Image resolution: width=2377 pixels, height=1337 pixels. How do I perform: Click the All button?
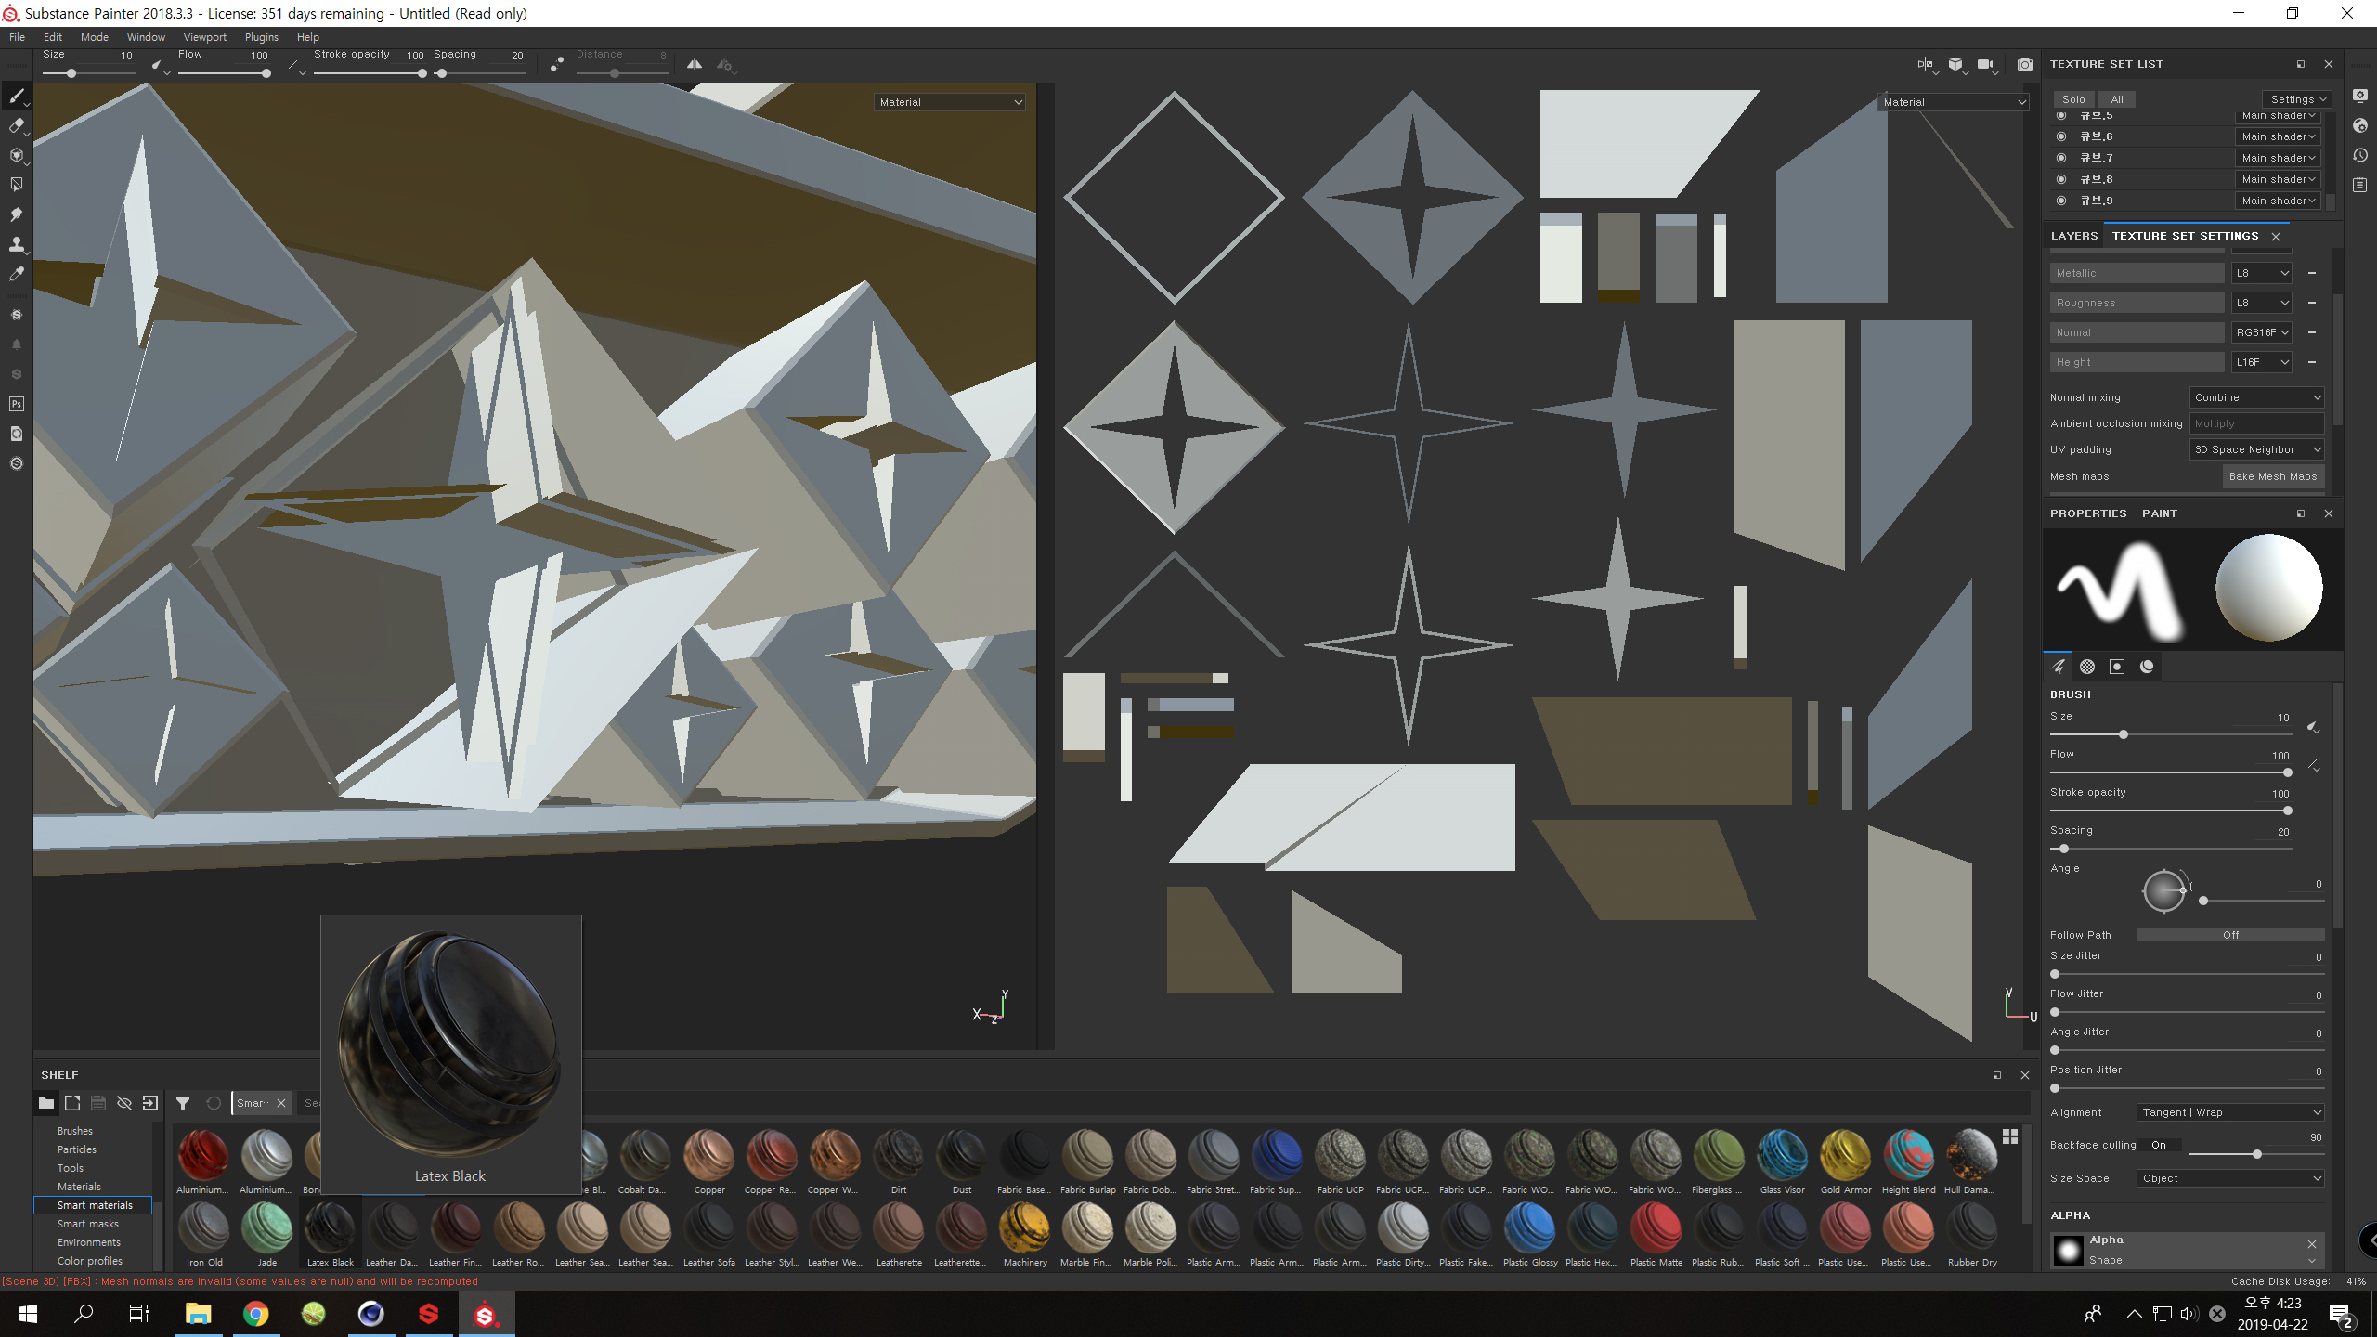pyautogui.click(x=2117, y=99)
